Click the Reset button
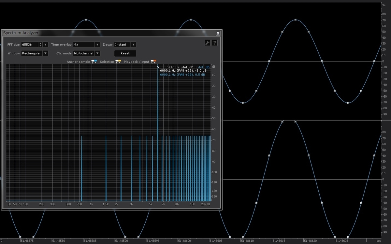391x244 pixels. [x=125, y=53]
